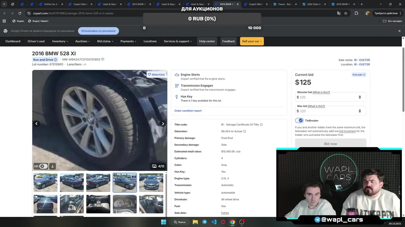This screenshot has height=227, width=405.
Task: Copy the VIN using the copy icon
Action: click(103, 59)
